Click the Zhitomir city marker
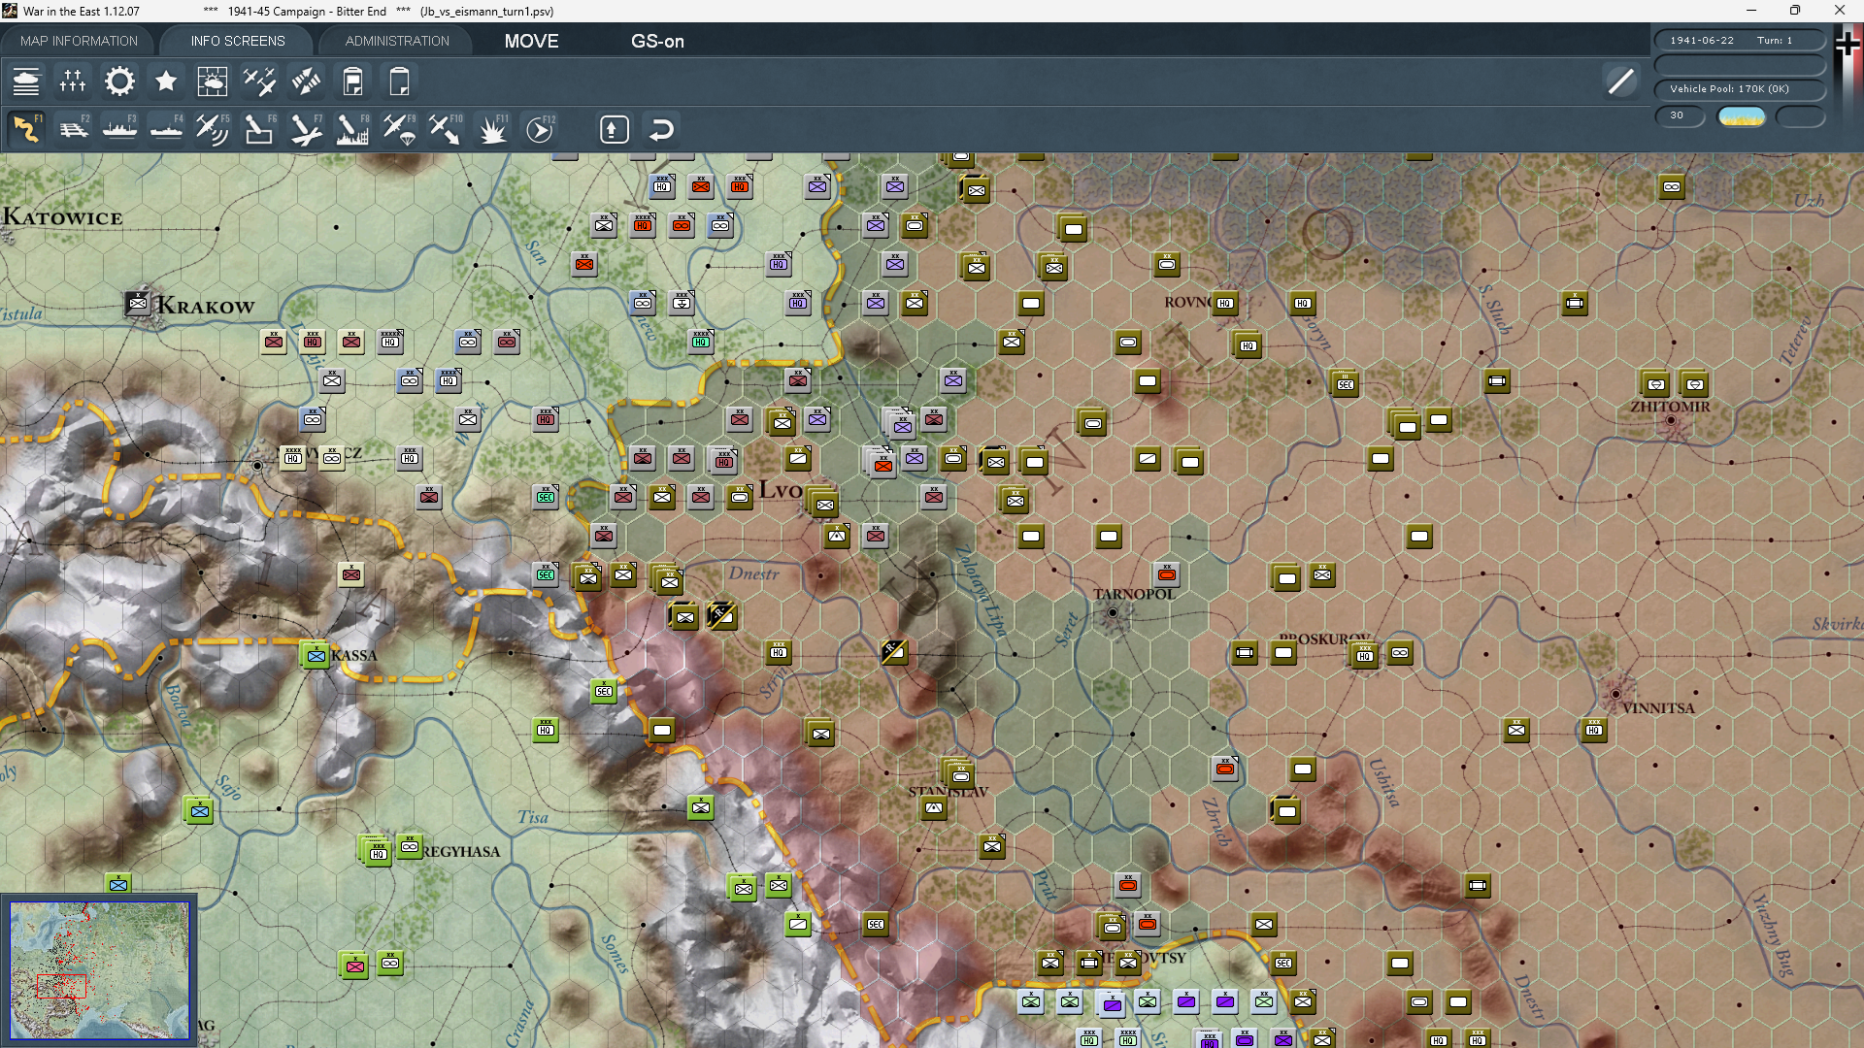The height and width of the screenshot is (1048, 1864). pos(1671,420)
